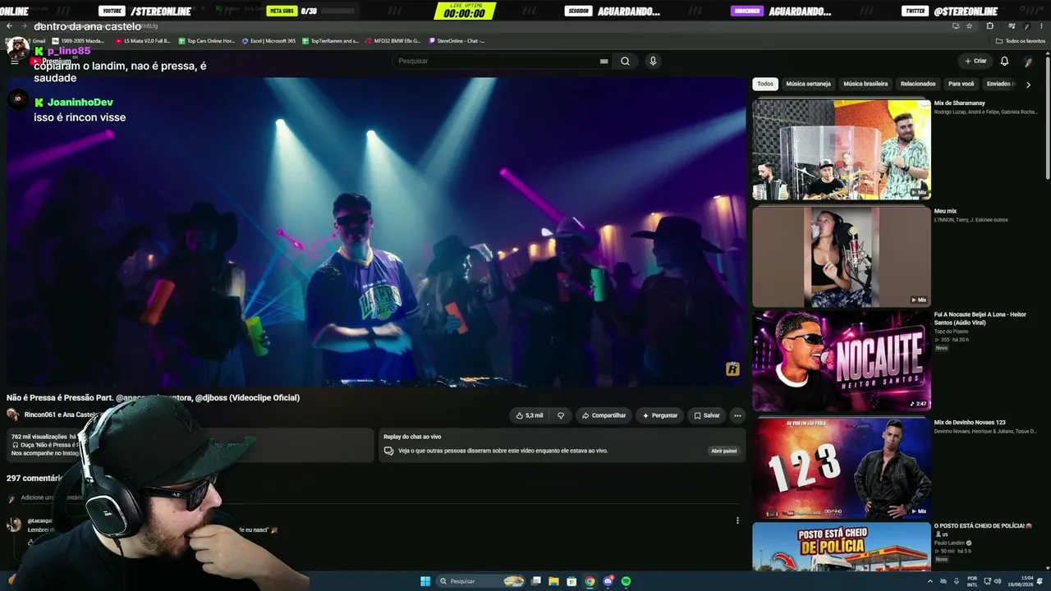Screen dimensions: 1051x591
Task: Bookmark this page with the star icon
Action: click(969, 25)
